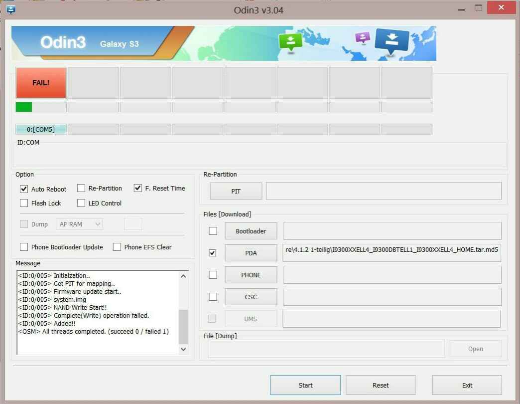Enable the Re-Partition checkbox

pos(81,189)
